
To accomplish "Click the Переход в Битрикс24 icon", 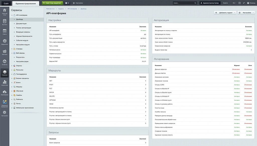I will click(x=5, y=103).
